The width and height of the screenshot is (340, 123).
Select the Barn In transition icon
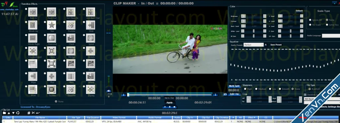point(33,12)
